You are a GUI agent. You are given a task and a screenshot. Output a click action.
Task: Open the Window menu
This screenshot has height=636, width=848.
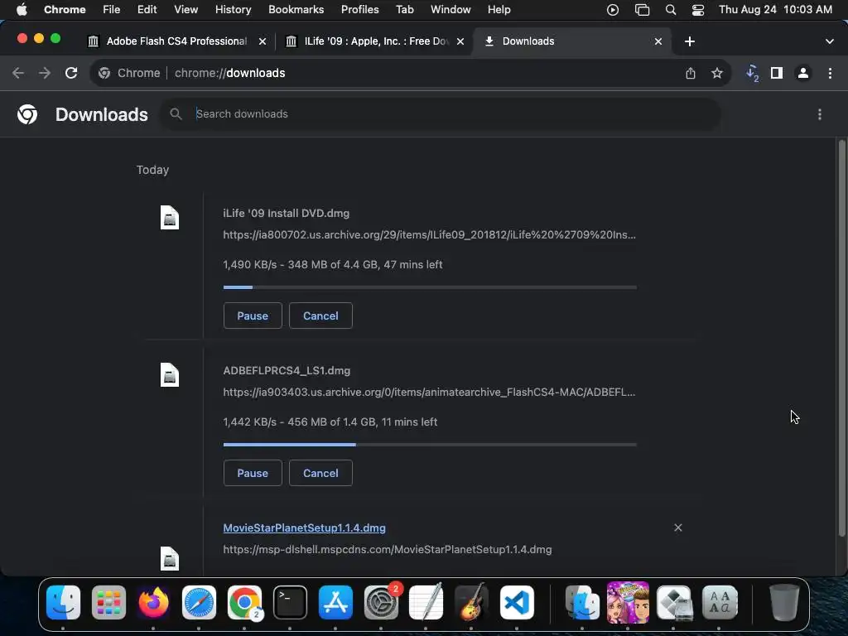pyautogui.click(x=450, y=10)
